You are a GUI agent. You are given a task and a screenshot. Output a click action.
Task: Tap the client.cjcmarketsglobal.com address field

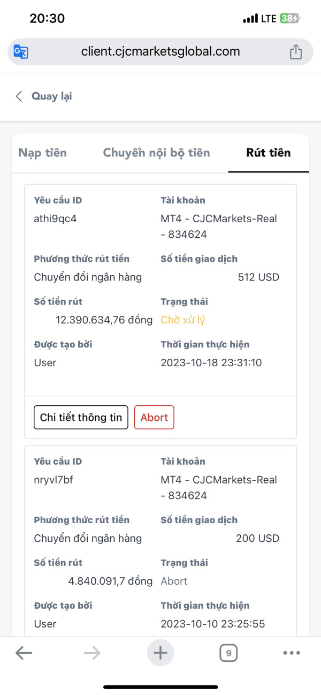point(160,52)
